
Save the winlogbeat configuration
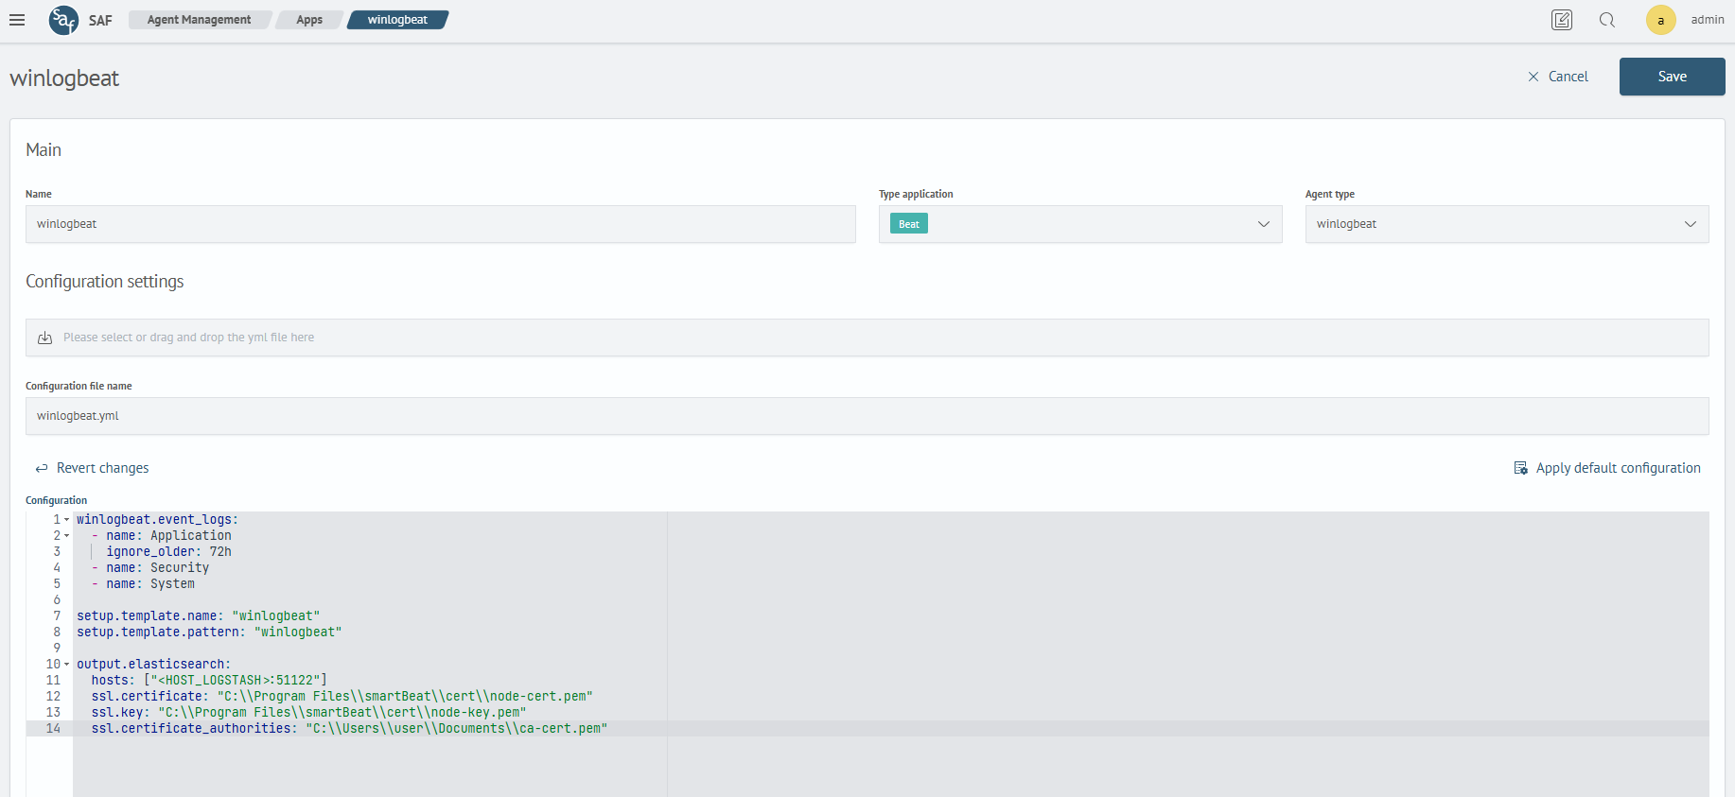point(1672,77)
